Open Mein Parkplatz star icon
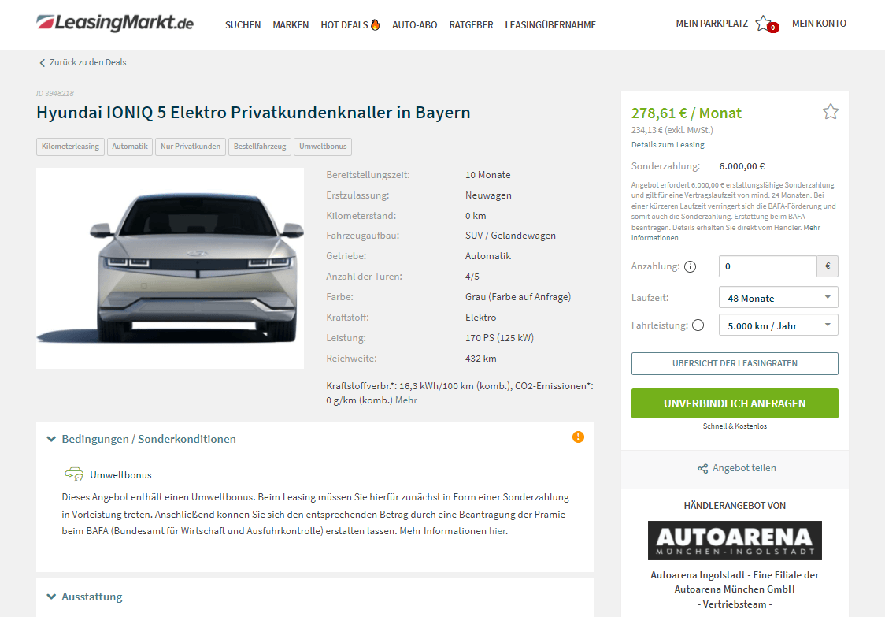885x617 pixels. 765,23
